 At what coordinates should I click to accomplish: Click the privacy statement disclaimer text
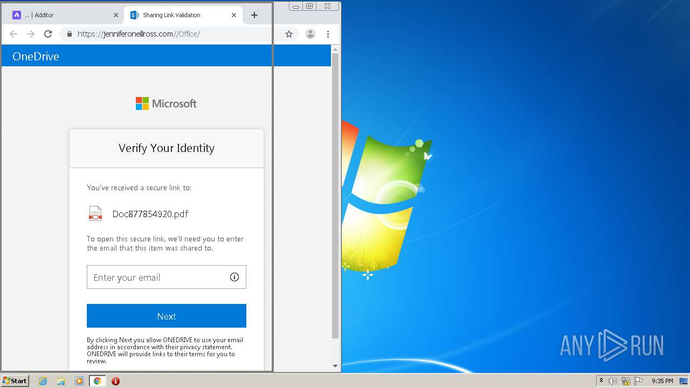click(x=165, y=350)
